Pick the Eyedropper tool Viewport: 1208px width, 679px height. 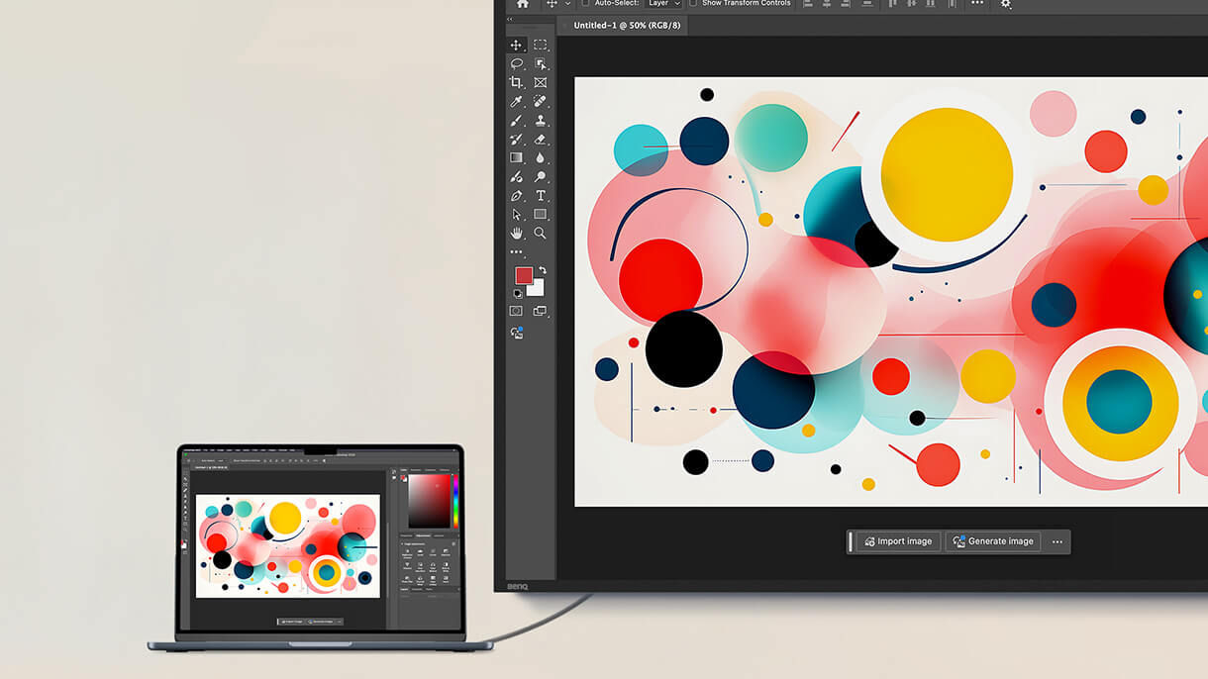pyautogui.click(x=516, y=101)
